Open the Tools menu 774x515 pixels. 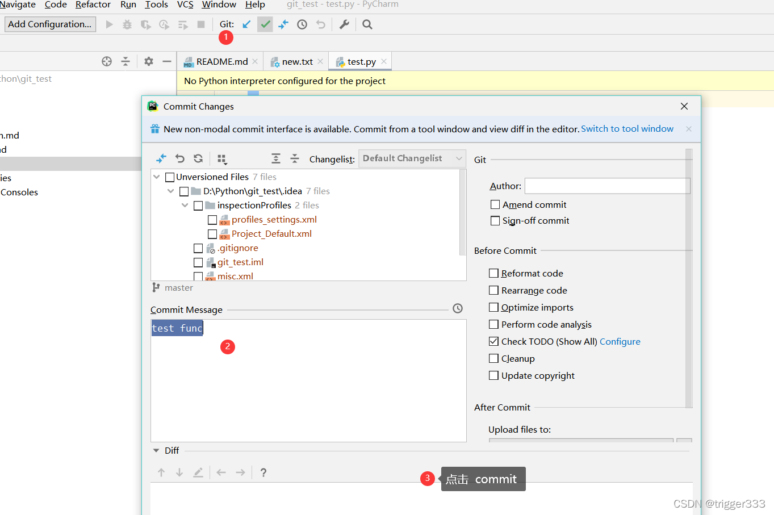[x=156, y=5]
